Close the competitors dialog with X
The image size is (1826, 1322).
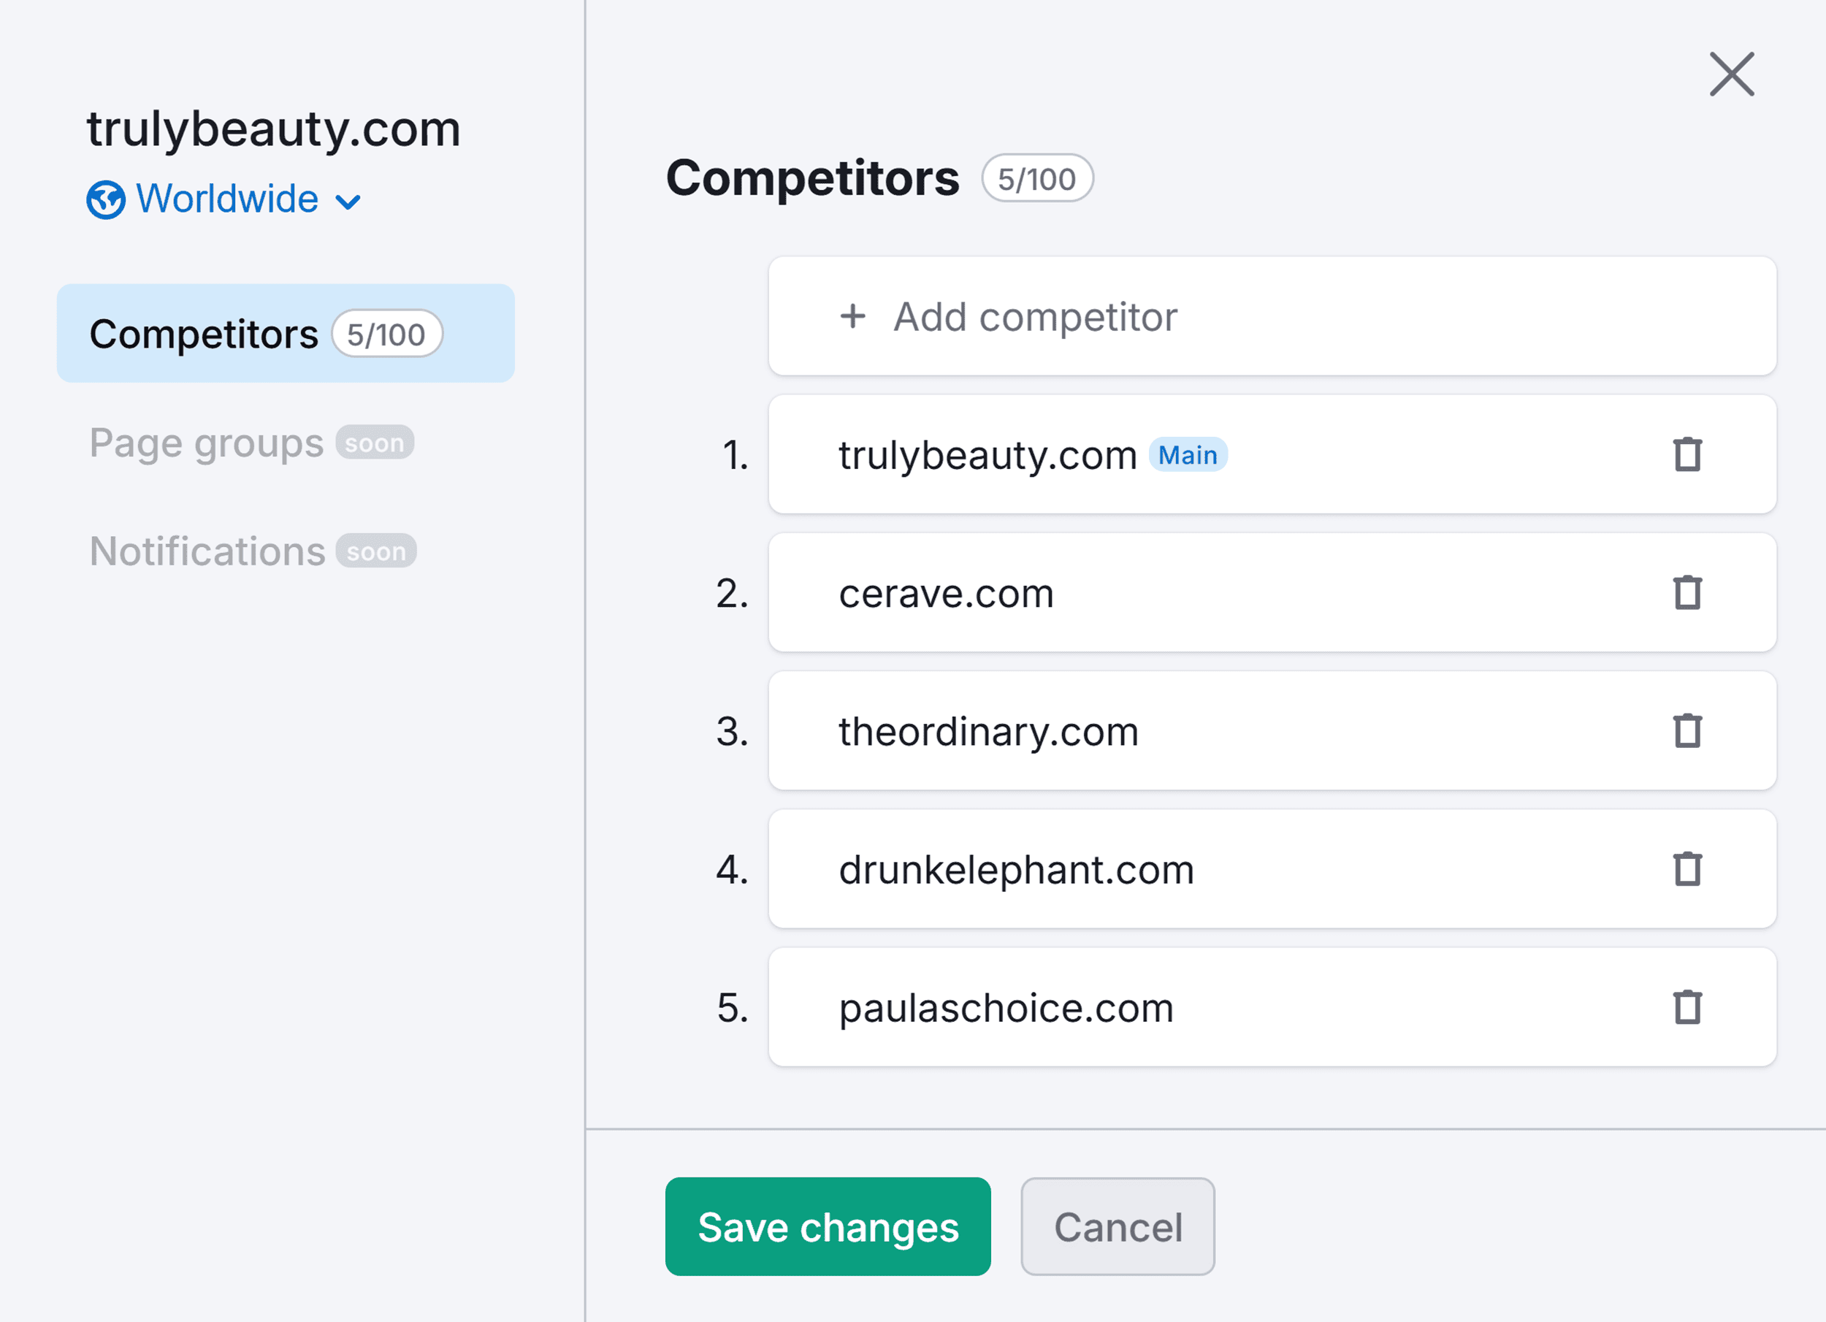(1732, 74)
